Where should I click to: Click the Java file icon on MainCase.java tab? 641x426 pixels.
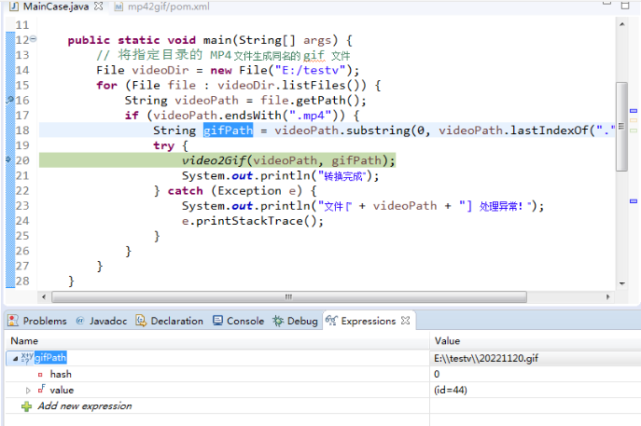click(14, 7)
